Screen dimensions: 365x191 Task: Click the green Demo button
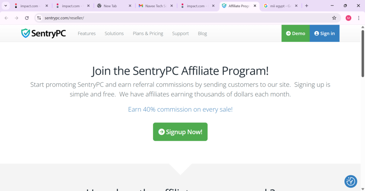295,33
